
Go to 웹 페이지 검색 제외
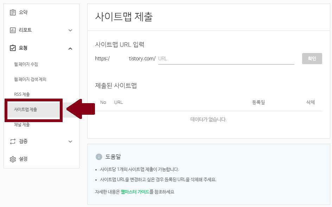coord(30,79)
